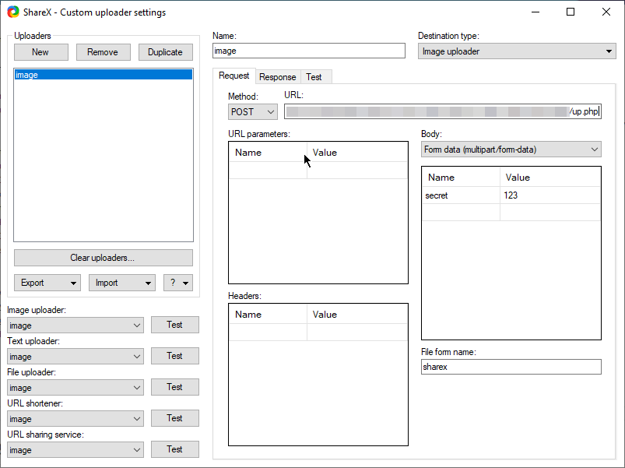Create a new uploader with the New button
Screen dimensions: 625x468
point(40,51)
